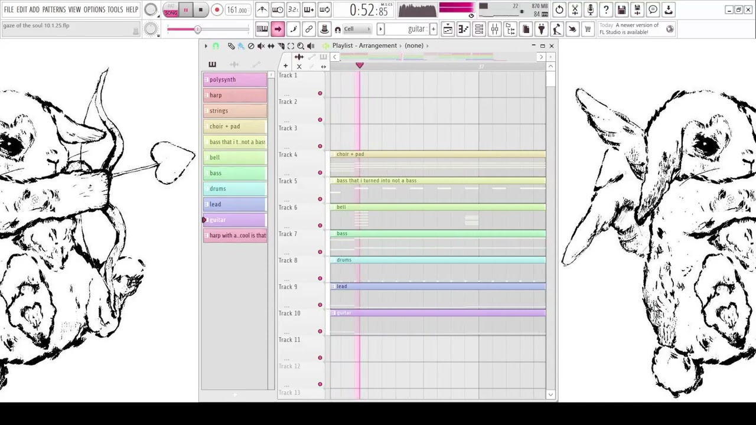The width and height of the screenshot is (756, 425).
Task: Toggle Pat/Song mode button
Action: click(171, 10)
